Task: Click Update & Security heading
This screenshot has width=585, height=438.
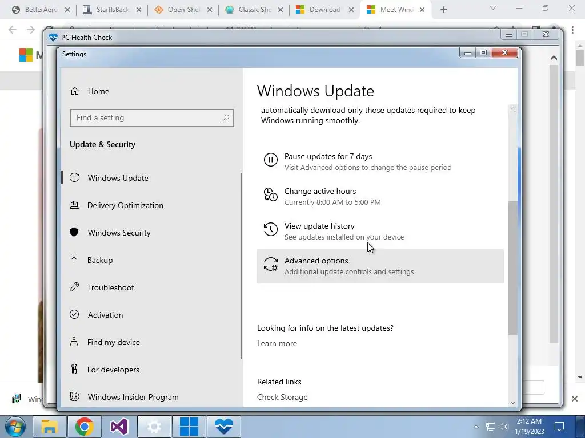Action: 102,144
